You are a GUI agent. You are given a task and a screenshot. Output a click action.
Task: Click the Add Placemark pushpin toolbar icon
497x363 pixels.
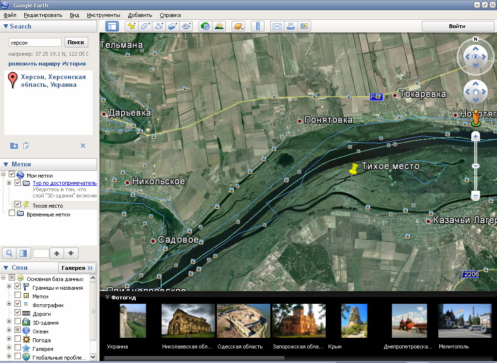point(131,27)
